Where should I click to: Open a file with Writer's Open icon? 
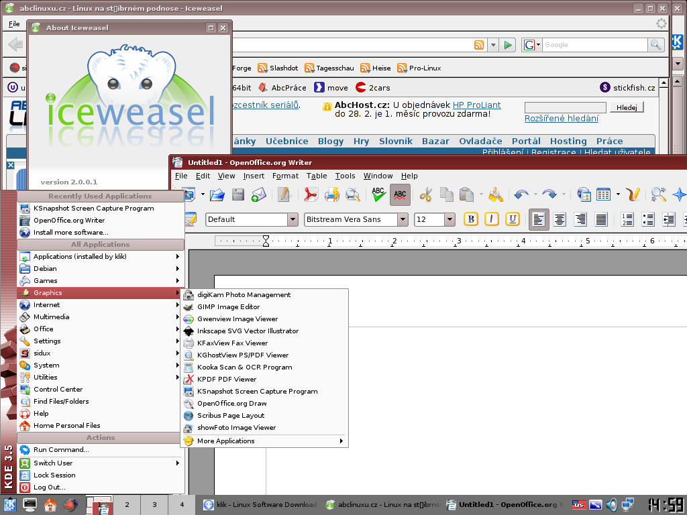point(217,194)
